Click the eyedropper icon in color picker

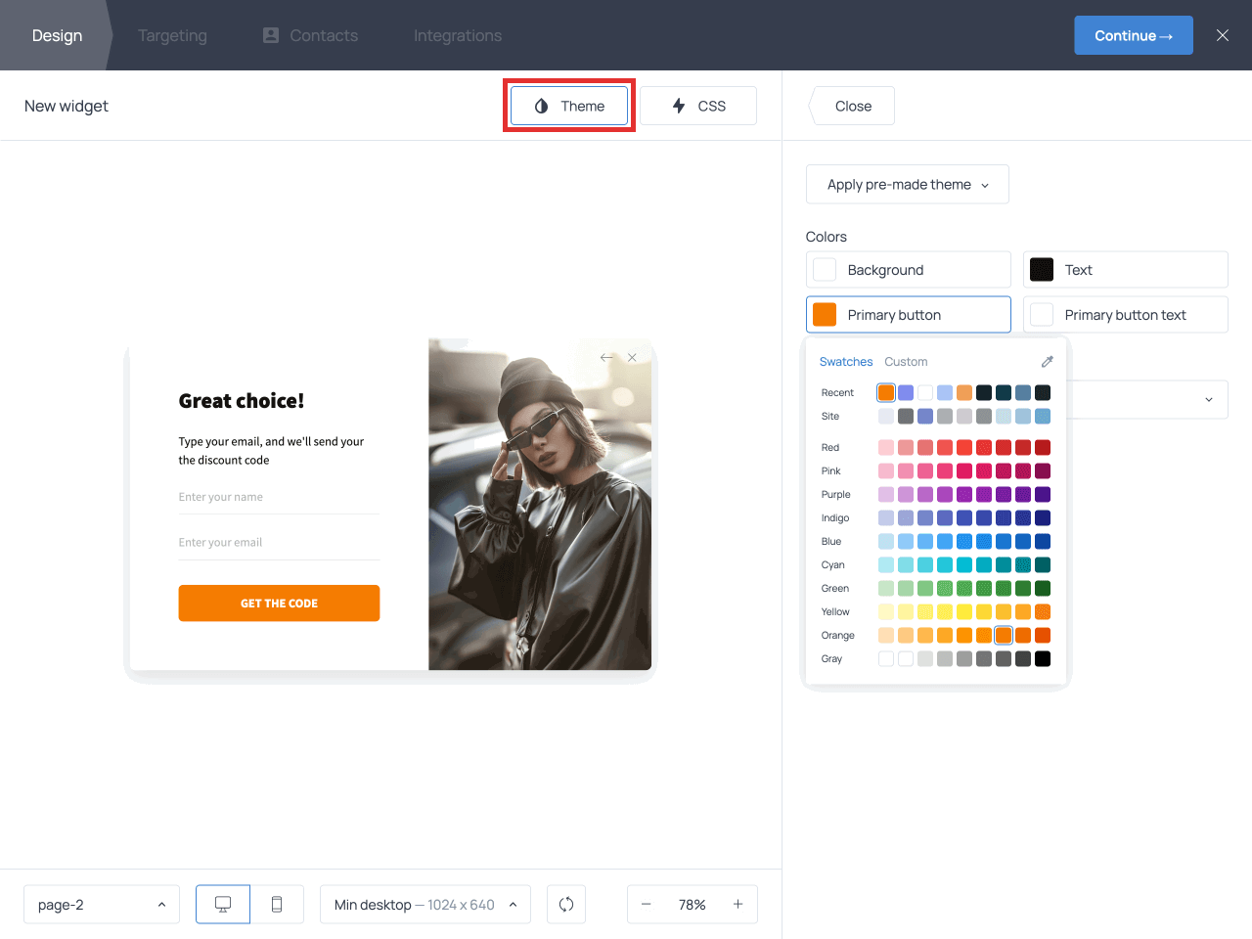(1047, 362)
